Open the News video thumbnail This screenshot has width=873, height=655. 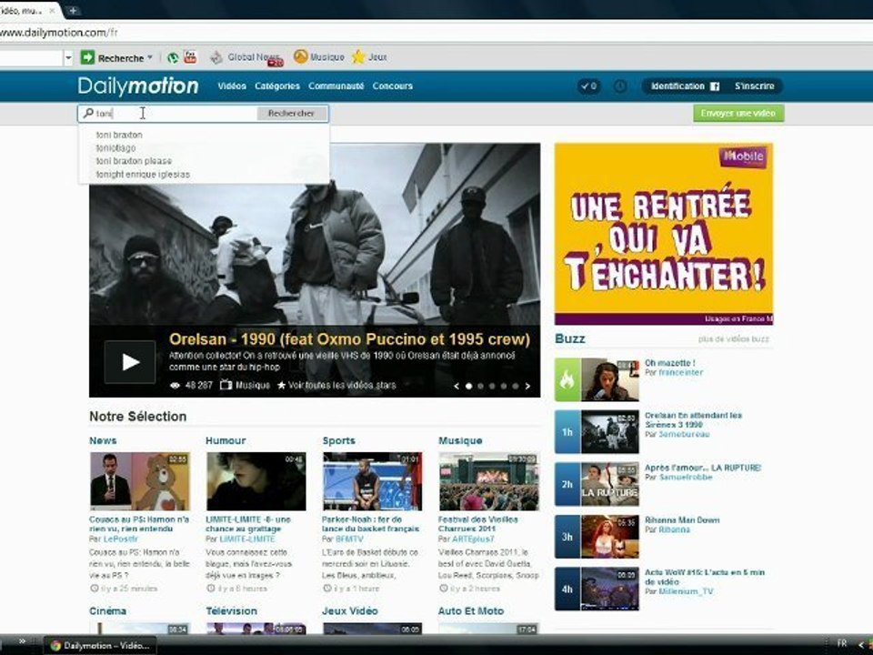pos(140,481)
